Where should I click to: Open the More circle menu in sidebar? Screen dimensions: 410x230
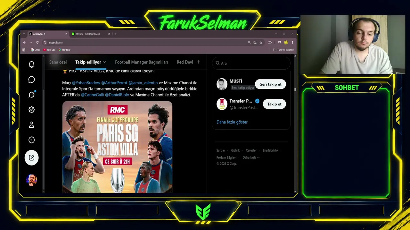click(x=31, y=140)
